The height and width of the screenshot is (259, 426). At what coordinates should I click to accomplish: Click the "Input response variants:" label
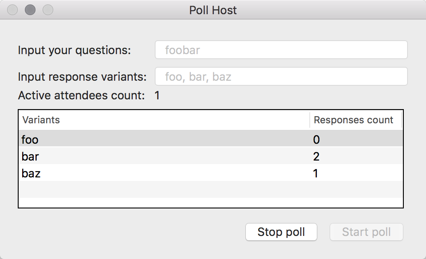(x=82, y=77)
